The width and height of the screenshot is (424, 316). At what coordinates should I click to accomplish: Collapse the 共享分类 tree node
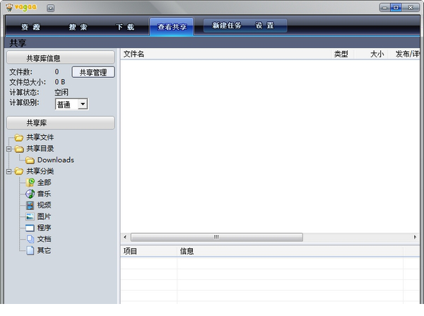coord(9,172)
